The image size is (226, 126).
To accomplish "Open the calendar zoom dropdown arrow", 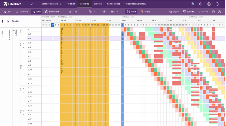I will 94,12.
